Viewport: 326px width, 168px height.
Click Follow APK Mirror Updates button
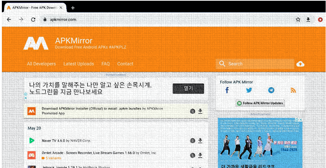coord(260,103)
